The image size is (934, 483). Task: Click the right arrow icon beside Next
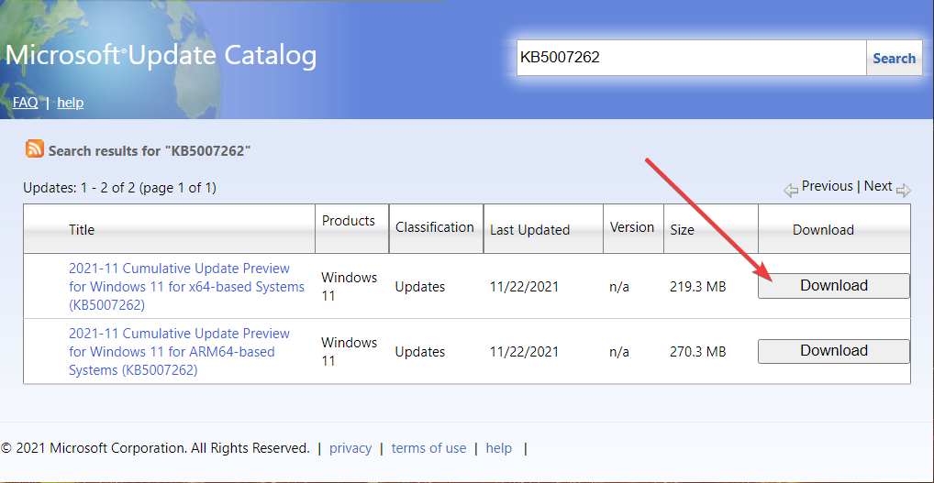[x=903, y=190]
